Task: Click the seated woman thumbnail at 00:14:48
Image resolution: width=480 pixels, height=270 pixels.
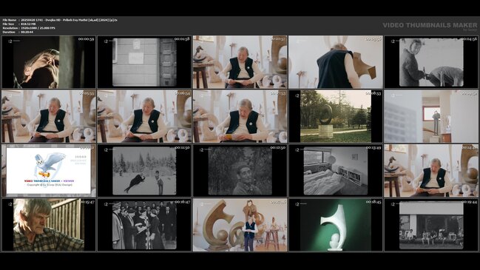Action: click(431, 171)
